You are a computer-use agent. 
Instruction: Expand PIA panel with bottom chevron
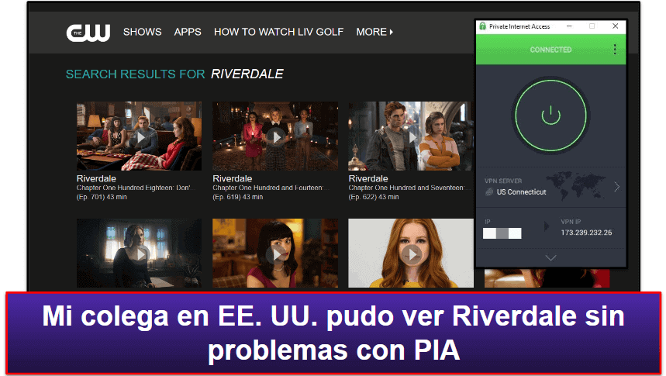pos(551,258)
